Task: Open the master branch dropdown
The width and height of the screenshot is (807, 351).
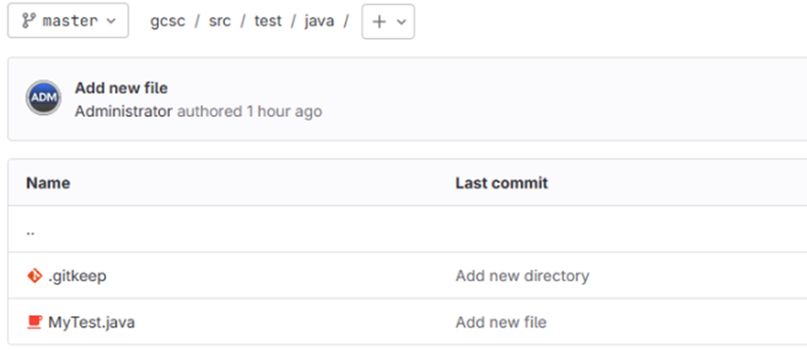Action: tap(68, 21)
